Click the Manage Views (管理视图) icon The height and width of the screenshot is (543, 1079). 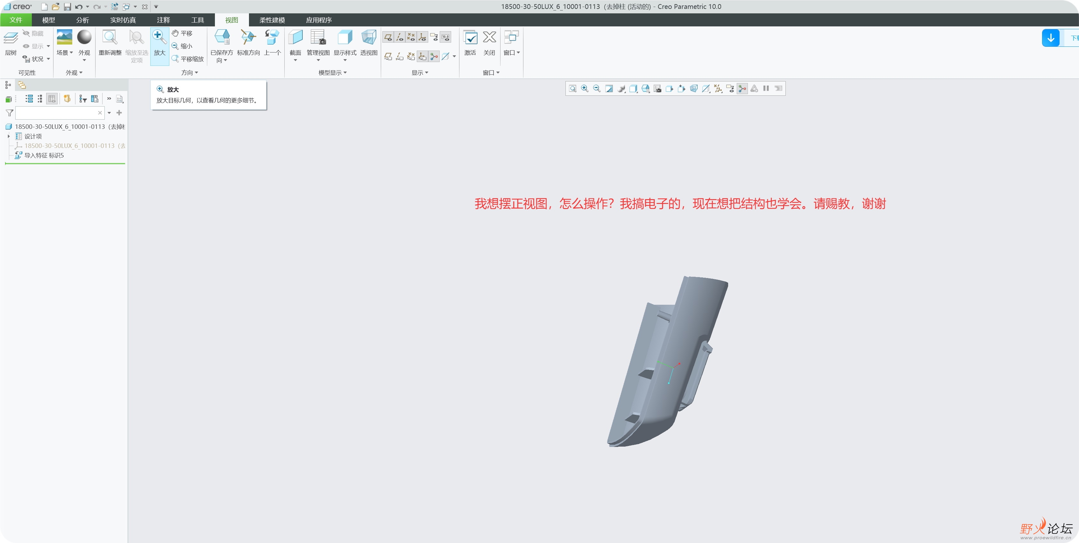[x=318, y=38]
